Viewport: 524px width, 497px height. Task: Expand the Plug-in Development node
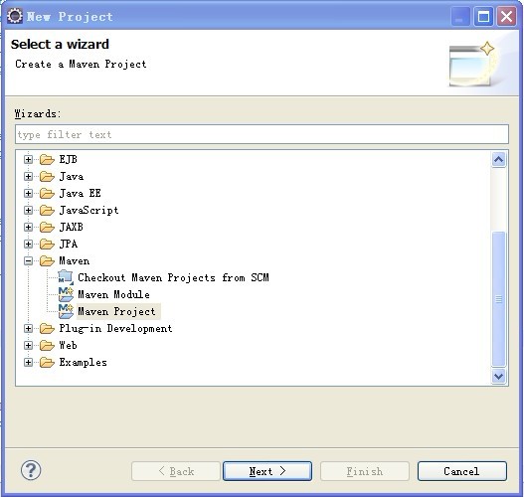pos(29,329)
